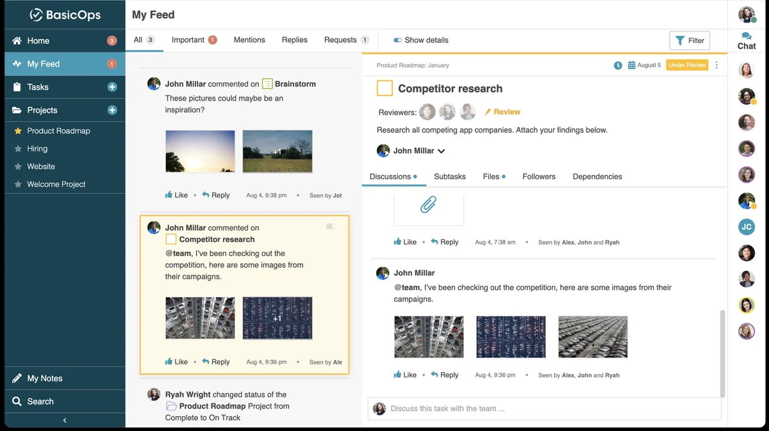Click the flag icon on highlighted feed card
The width and height of the screenshot is (769, 431).
coord(330,226)
